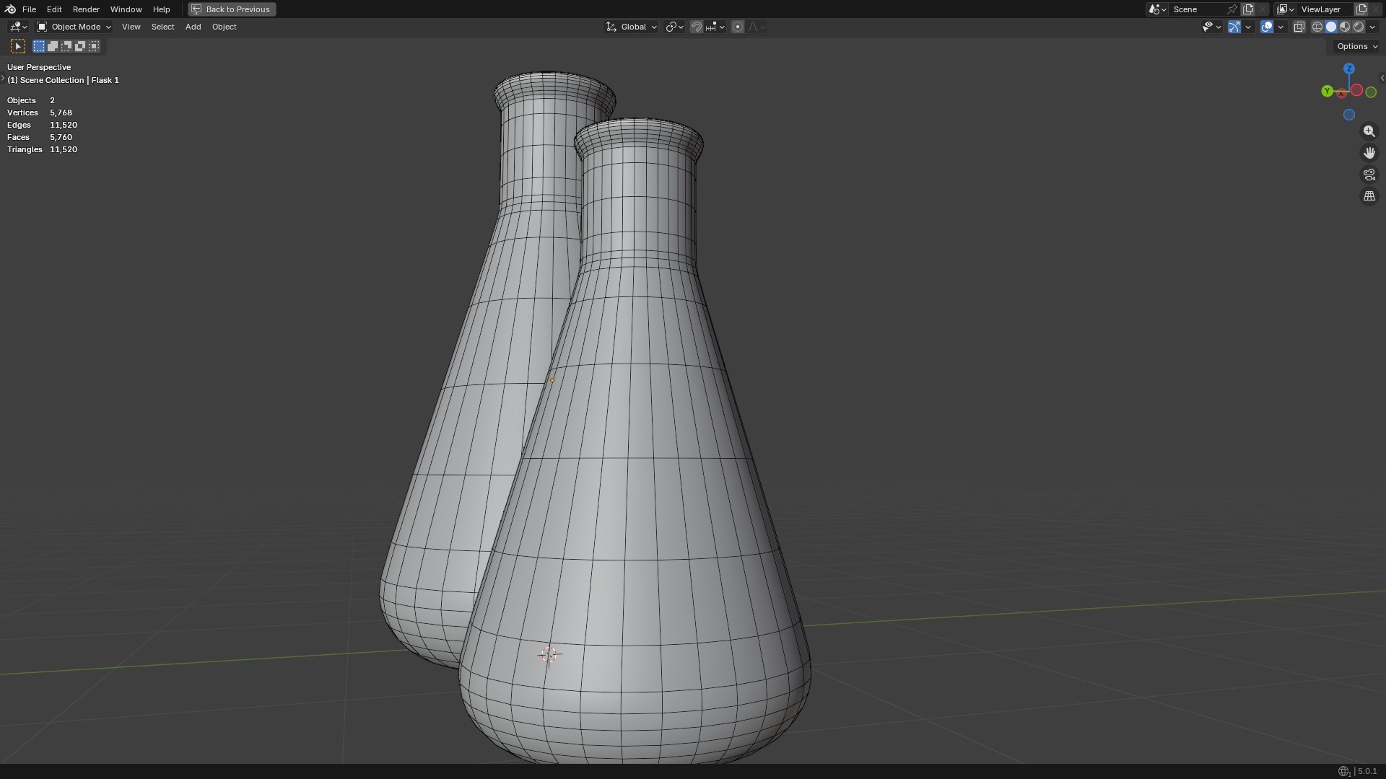Create new scene with duplicate icon
Image resolution: width=1386 pixels, height=779 pixels.
(1248, 9)
